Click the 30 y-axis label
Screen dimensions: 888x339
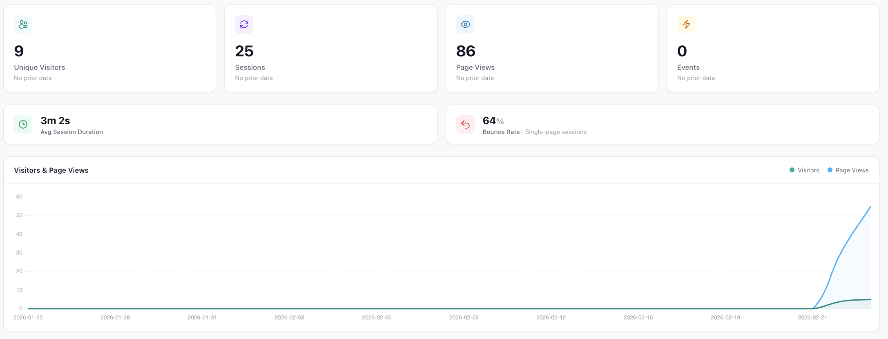tap(19, 252)
